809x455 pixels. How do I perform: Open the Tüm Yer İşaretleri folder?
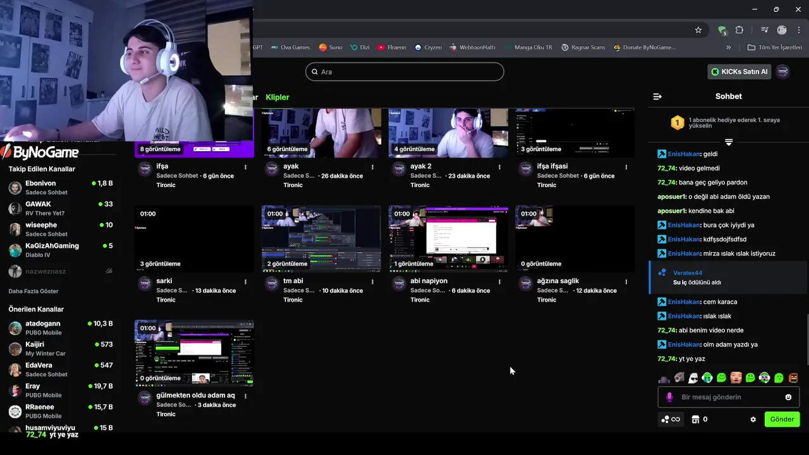pos(774,47)
